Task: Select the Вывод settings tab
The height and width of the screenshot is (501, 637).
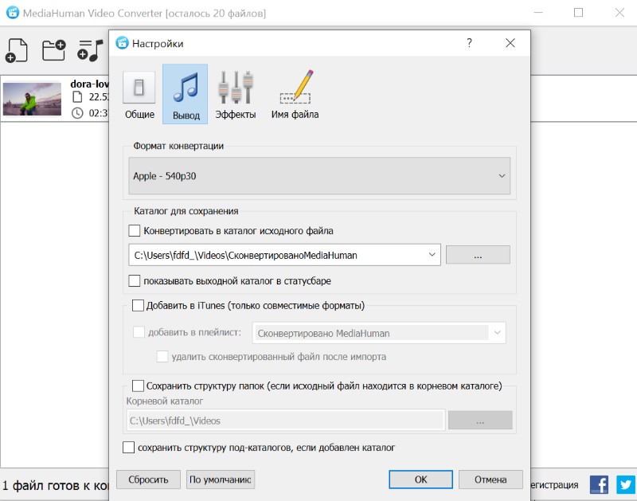Action: pyautogui.click(x=186, y=94)
